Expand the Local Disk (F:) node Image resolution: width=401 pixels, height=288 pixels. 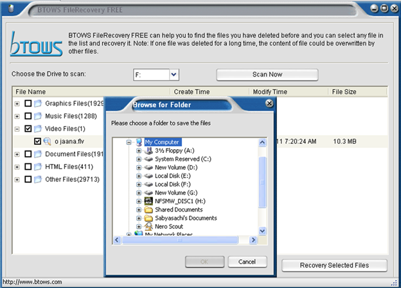pos(139,184)
